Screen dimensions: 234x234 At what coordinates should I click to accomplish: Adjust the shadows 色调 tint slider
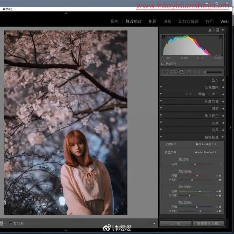[x=195, y=164]
